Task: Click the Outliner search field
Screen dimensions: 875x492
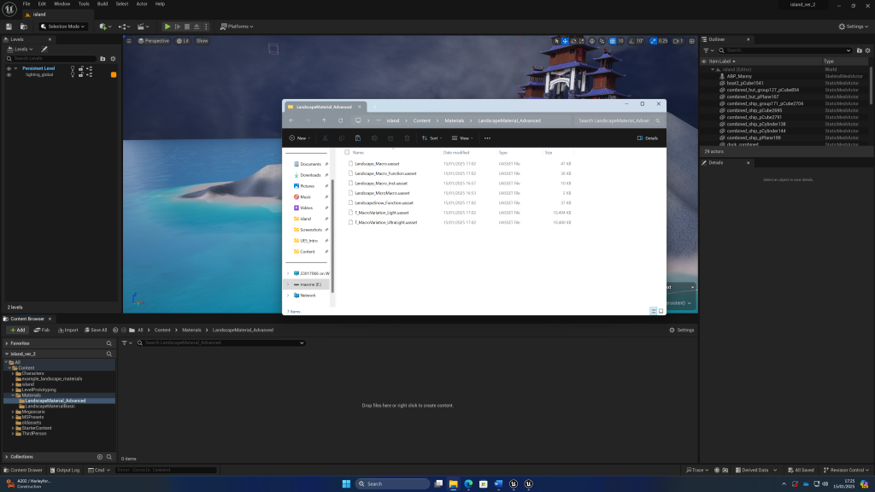Action: [786, 50]
